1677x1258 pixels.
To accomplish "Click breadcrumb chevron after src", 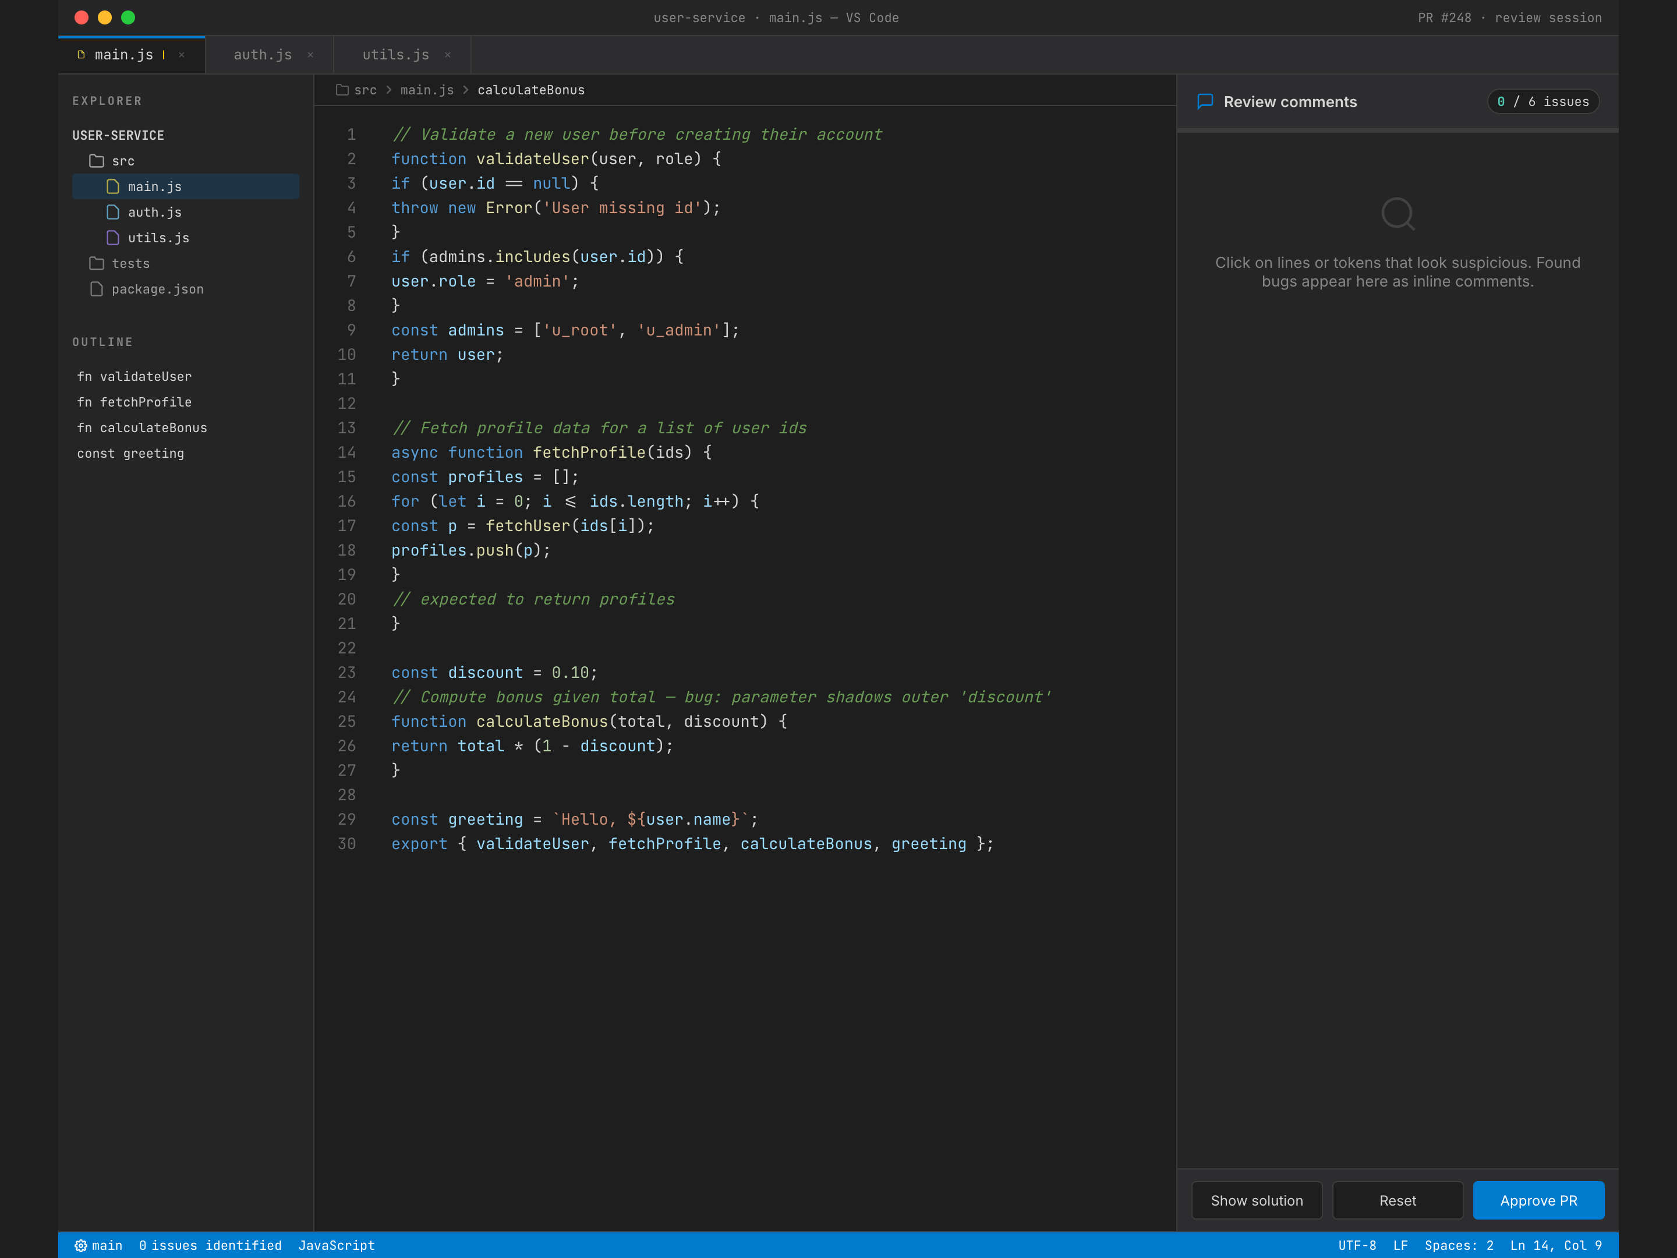I will [389, 90].
